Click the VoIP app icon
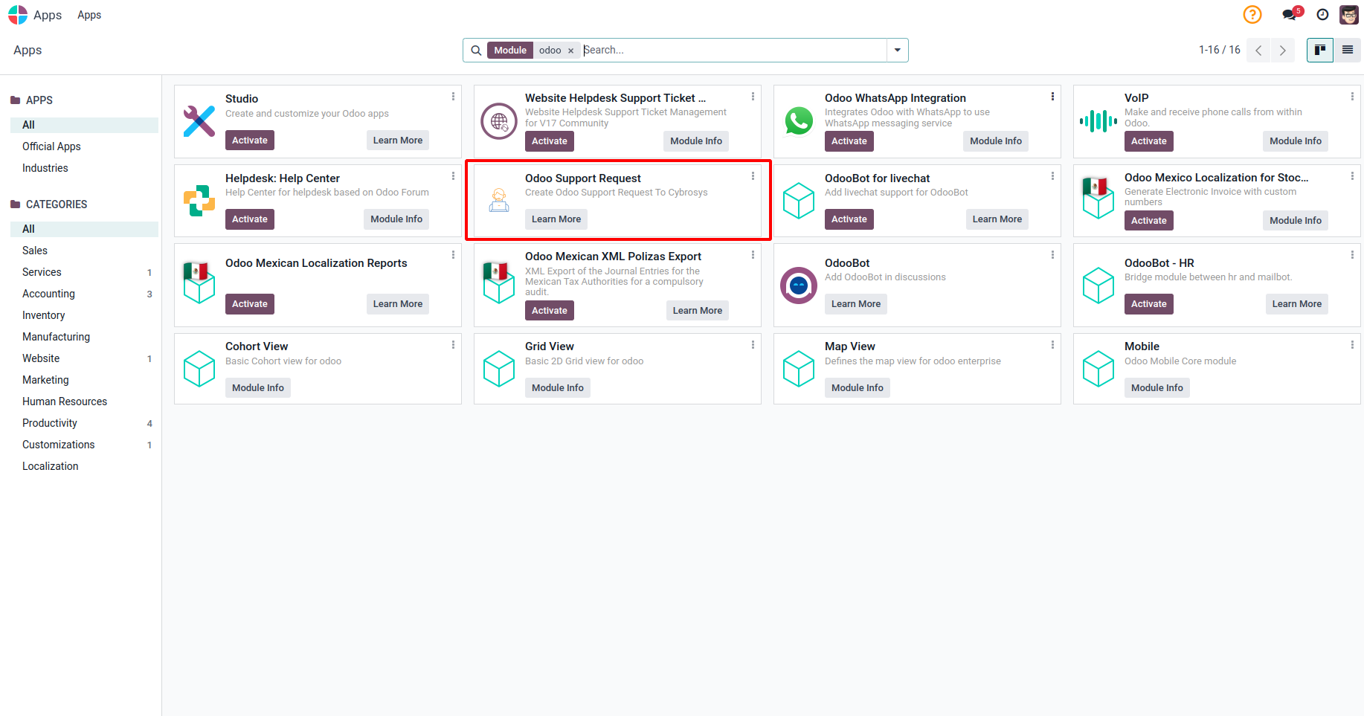1364x716 pixels. pyautogui.click(x=1098, y=121)
